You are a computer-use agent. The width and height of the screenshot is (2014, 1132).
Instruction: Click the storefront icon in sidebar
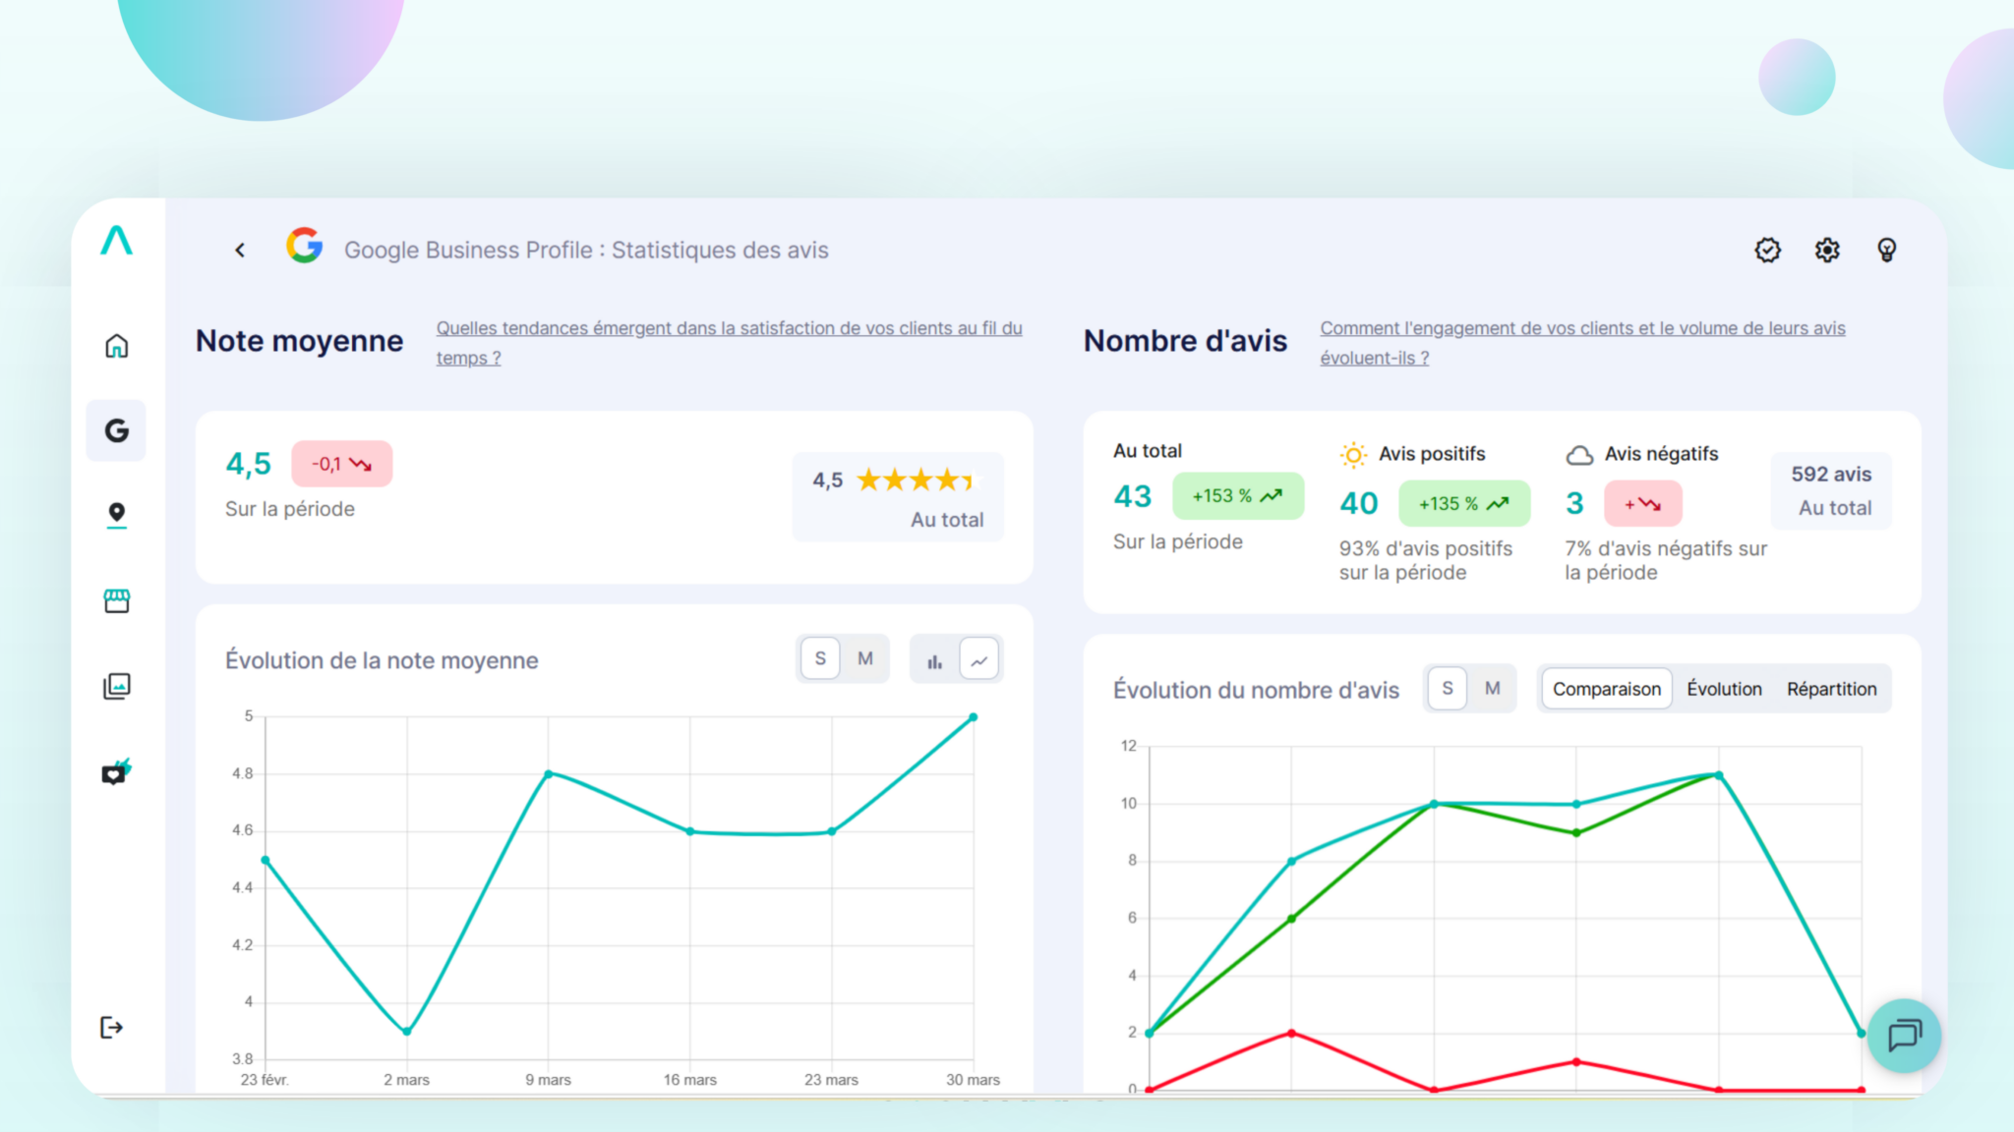click(x=116, y=600)
